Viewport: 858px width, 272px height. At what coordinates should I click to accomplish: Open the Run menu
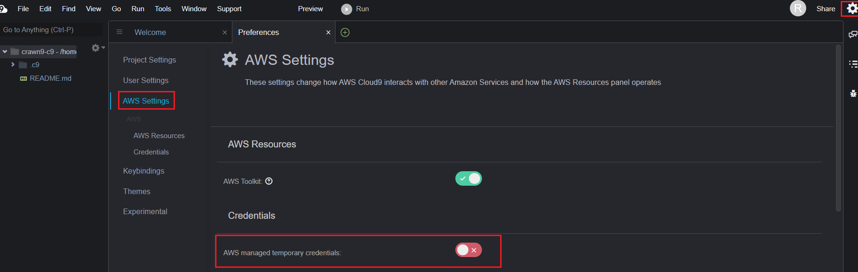click(138, 9)
